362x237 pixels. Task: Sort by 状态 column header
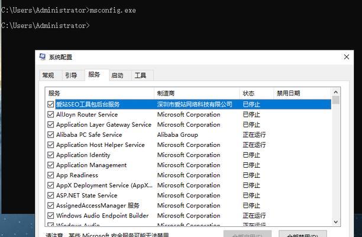coord(257,93)
